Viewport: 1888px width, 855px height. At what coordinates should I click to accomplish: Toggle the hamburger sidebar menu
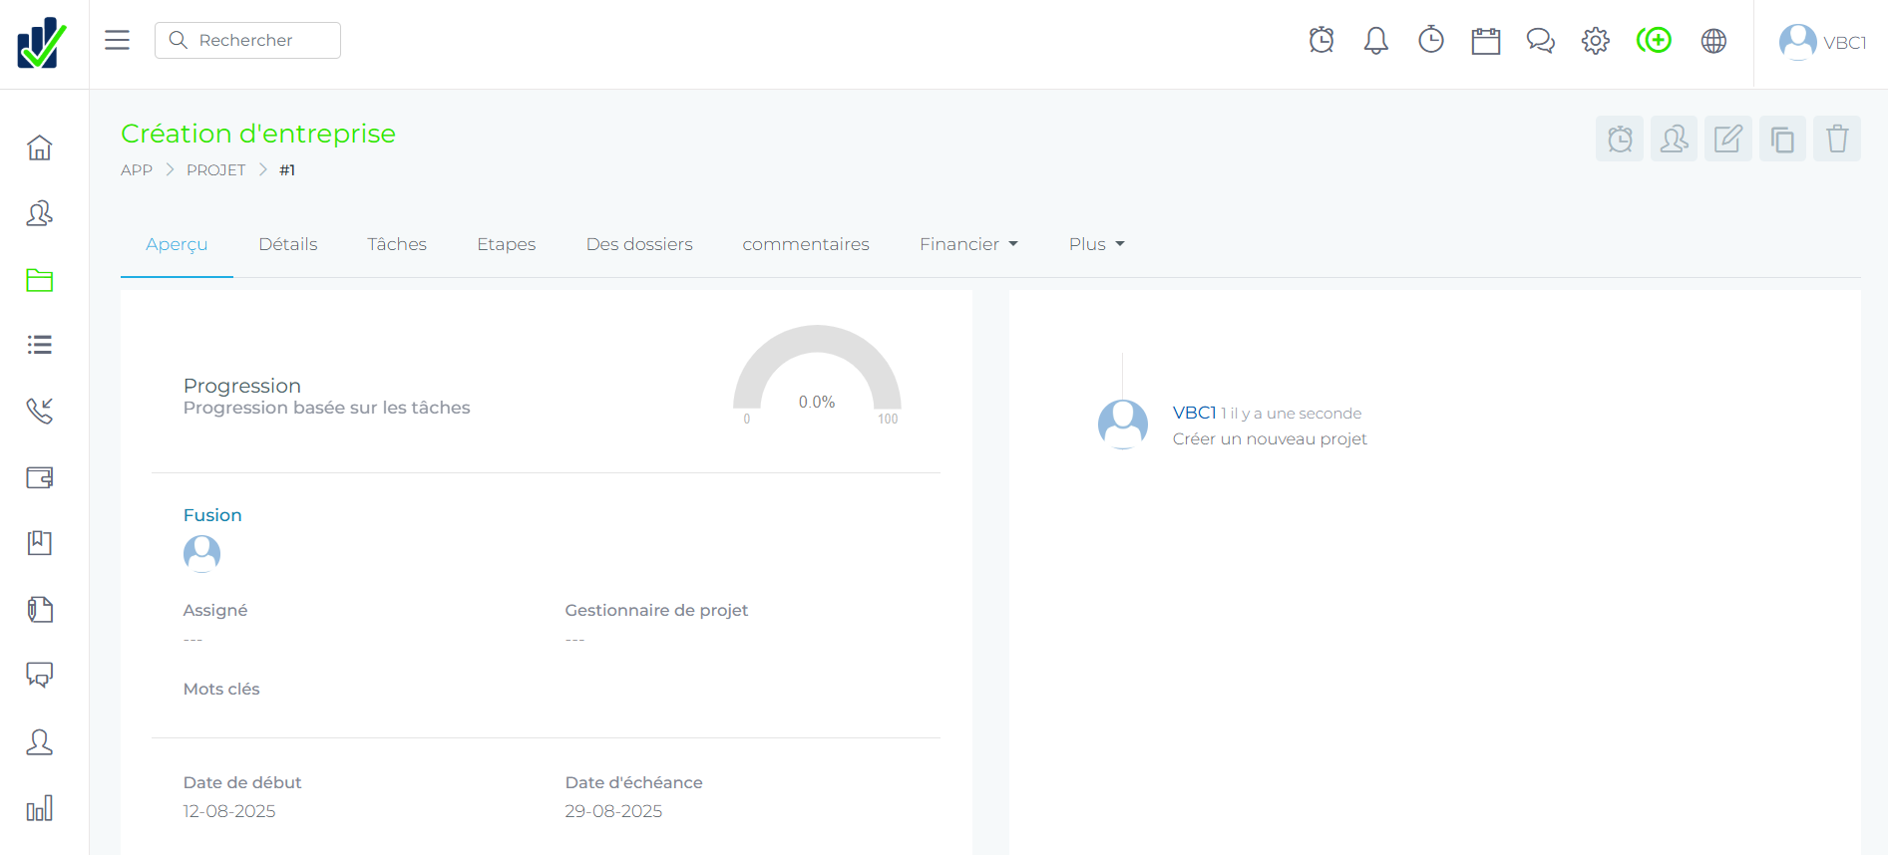118,40
